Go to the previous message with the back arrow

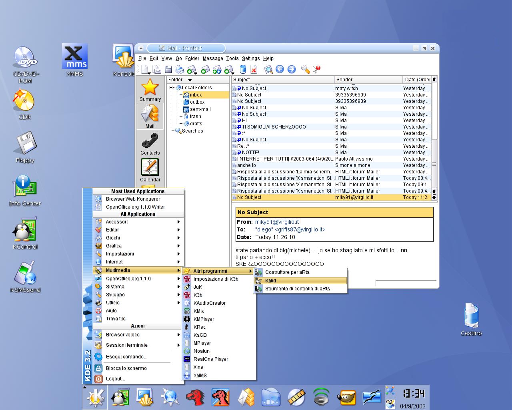[x=280, y=69]
